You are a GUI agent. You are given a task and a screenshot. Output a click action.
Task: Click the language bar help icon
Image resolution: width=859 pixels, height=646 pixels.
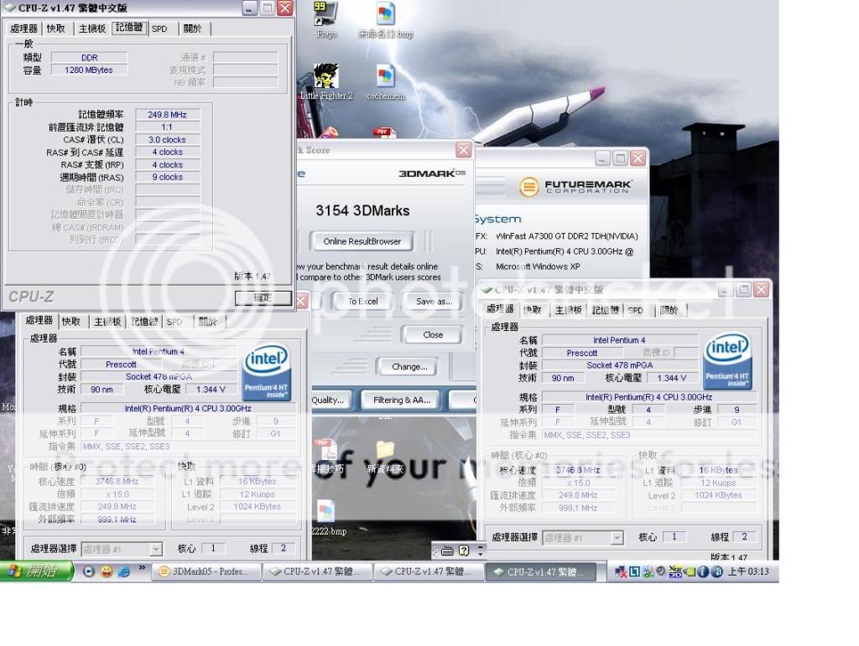[464, 550]
